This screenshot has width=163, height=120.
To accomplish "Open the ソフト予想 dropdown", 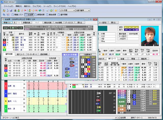I will pyautogui.click(x=66, y=10).
